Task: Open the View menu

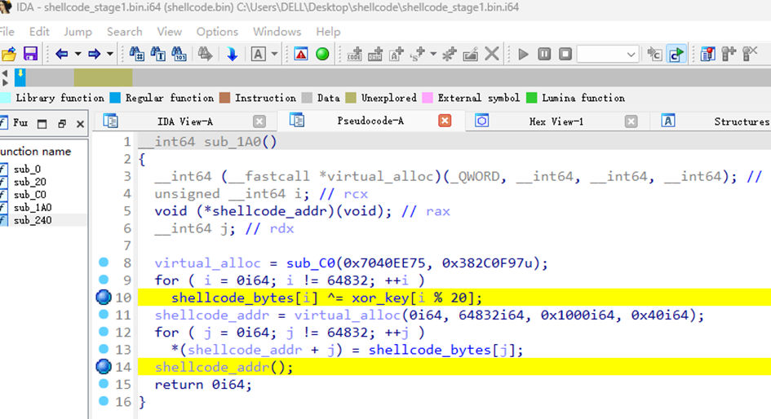Action: [x=169, y=32]
